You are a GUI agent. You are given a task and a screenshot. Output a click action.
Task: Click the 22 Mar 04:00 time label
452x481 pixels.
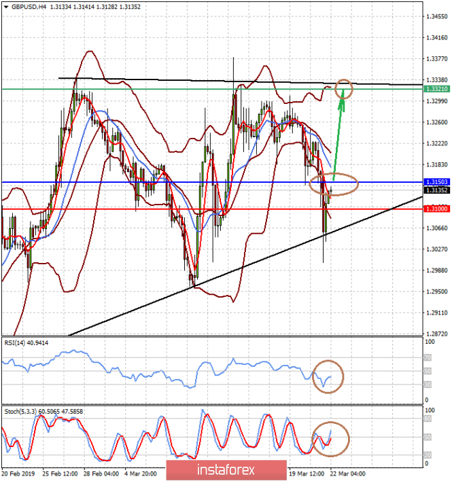pos(348,474)
